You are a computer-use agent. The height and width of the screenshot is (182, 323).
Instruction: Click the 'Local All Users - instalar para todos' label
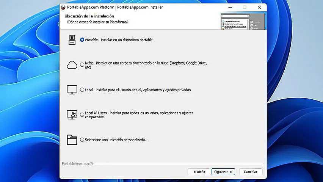(139, 115)
